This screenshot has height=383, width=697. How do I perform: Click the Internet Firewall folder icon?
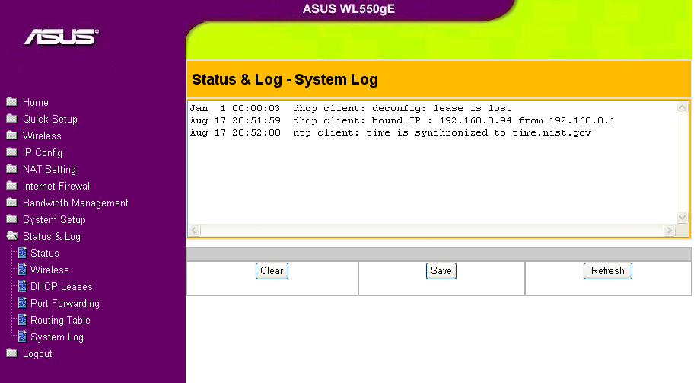point(12,186)
